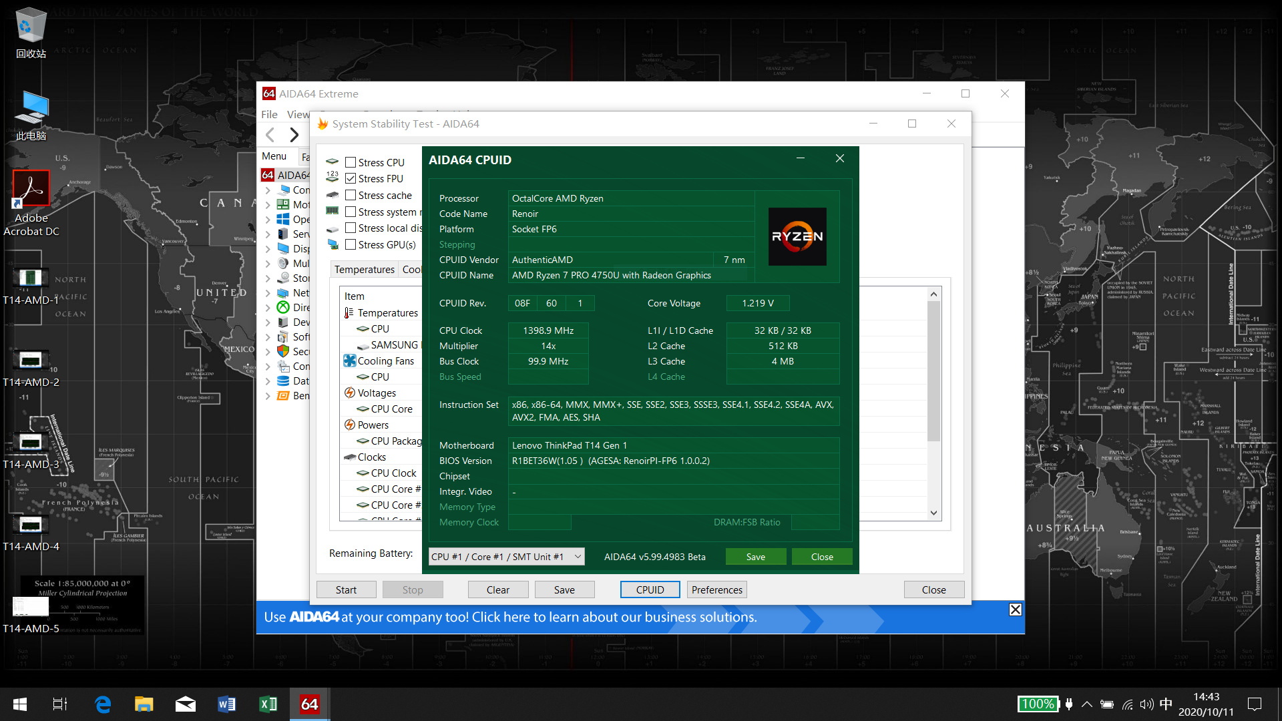The width and height of the screenshot is (1282, 721).
Task: Click the item list scrollbar up arrow
Action: click(x=933, y=294)
